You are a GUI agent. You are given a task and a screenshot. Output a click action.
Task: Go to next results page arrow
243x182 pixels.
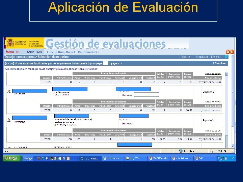click(x=122, y=63)
